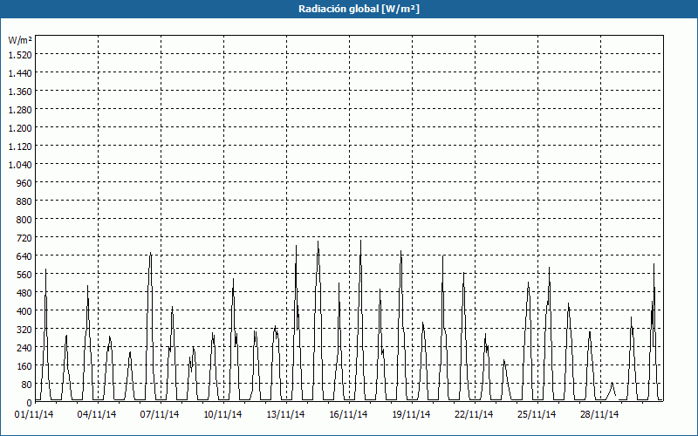The image size is (698, 436).
Task: Click the 16/11/14 date label
Action: pyautogui.click(x=348, y=415)
